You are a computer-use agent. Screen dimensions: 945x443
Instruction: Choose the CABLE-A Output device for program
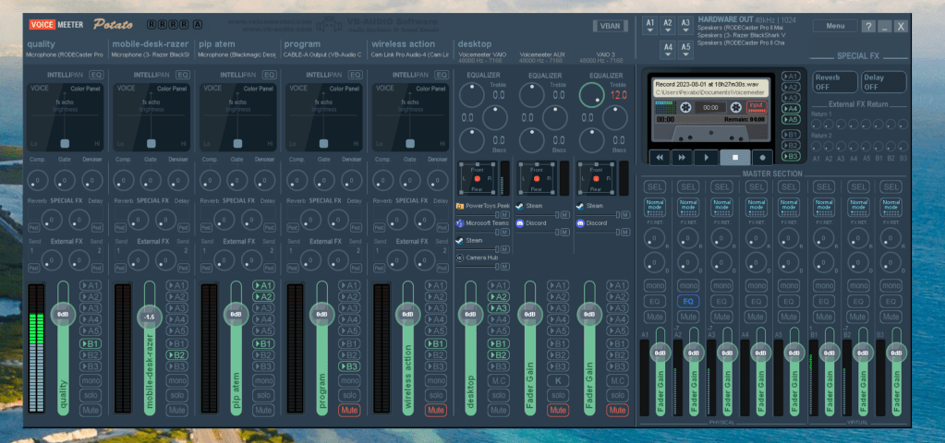[x=323, y=54]
